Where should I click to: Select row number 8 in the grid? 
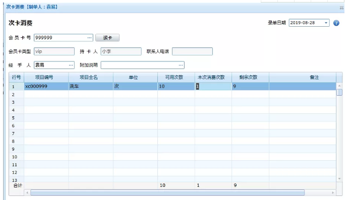17,141
